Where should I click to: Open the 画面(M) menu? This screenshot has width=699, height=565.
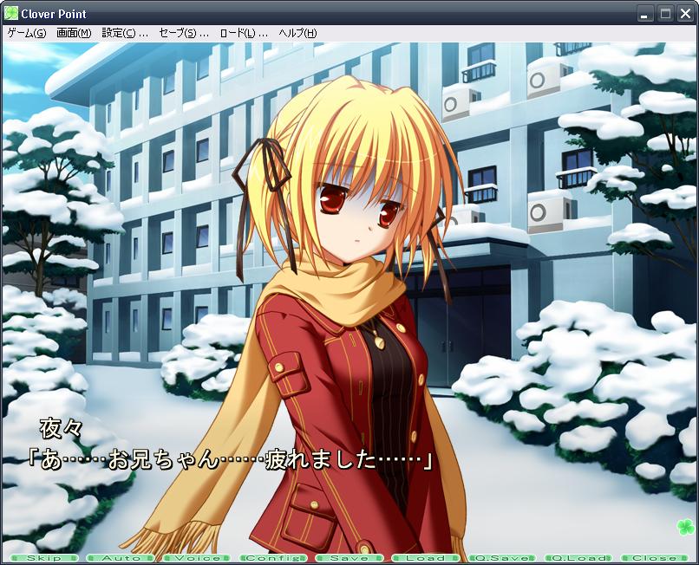point(74,34)
